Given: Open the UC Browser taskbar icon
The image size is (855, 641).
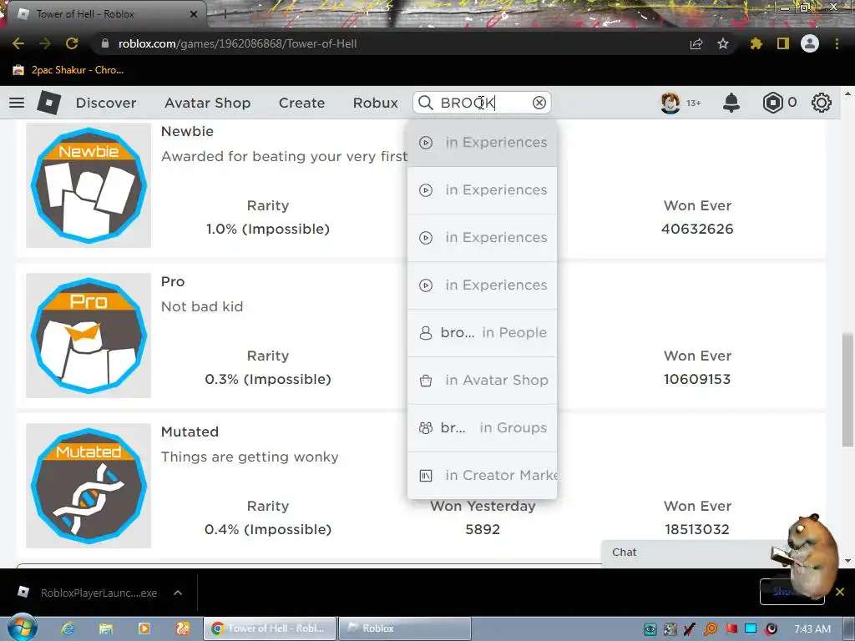Looking at the screenshot, I should (183, 628).
